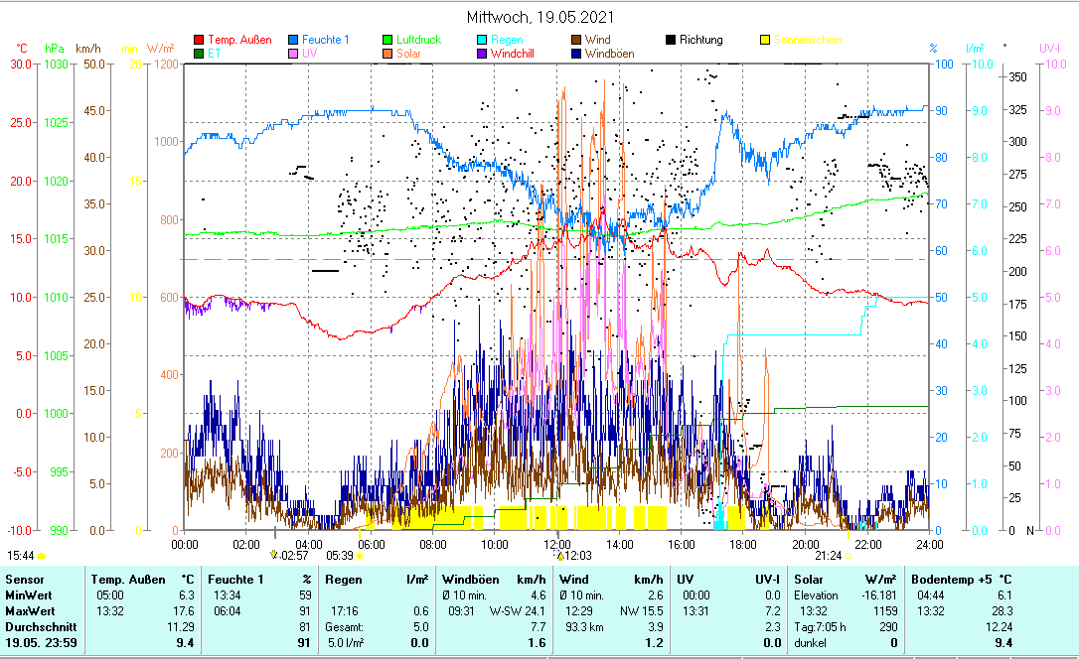The width and height of the screenshot is (1079, 659).
Task: Select the pink UV legend label
Action: (309, 54)
